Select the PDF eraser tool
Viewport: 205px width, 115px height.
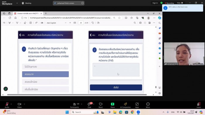25,23
